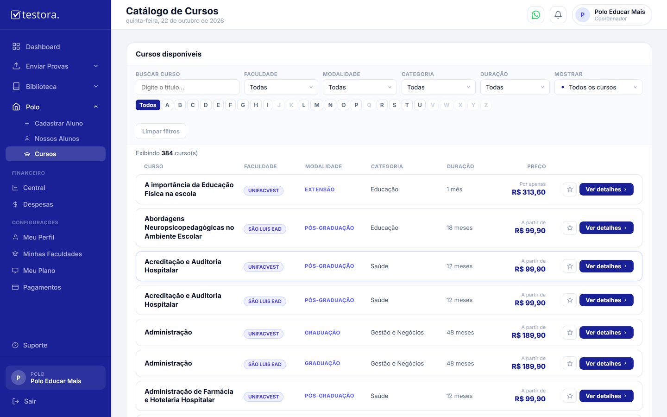Open Despesas page
This screenshot has width=667, height=417.
click(56, 204)
